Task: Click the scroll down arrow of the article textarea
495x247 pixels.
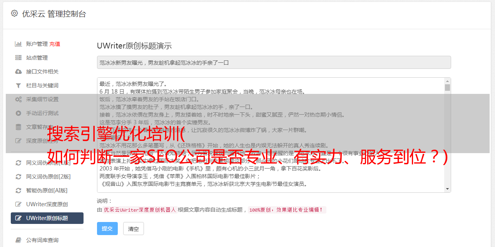Action: (447, 189)
